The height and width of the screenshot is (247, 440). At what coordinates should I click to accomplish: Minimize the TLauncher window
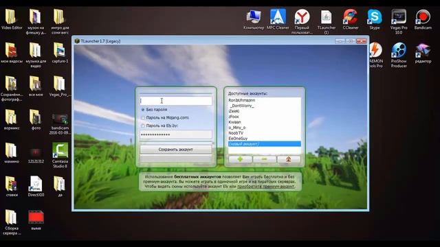click(340, 41)
